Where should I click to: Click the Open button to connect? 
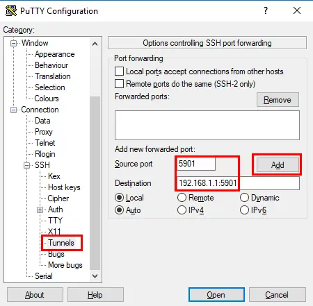pos(216,295)
